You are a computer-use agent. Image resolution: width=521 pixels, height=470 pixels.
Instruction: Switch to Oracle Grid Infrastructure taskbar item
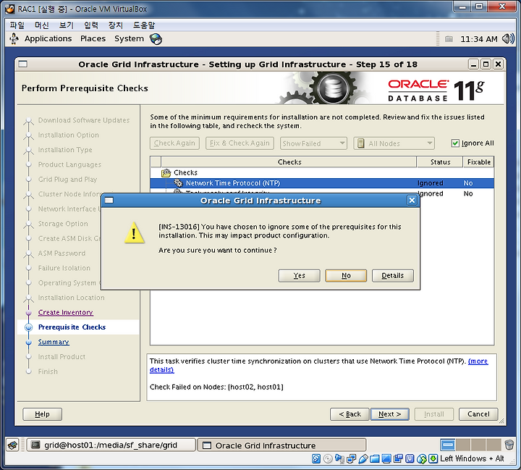click(x=281, y=445)
